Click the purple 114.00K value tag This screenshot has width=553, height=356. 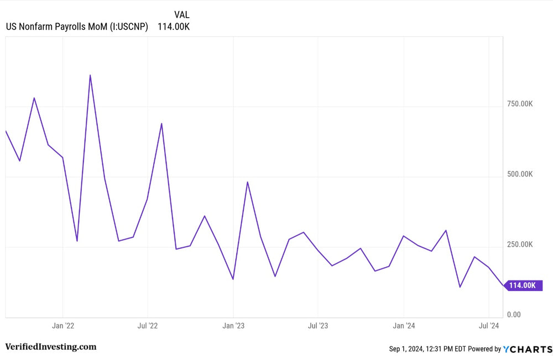click(523, 285)
